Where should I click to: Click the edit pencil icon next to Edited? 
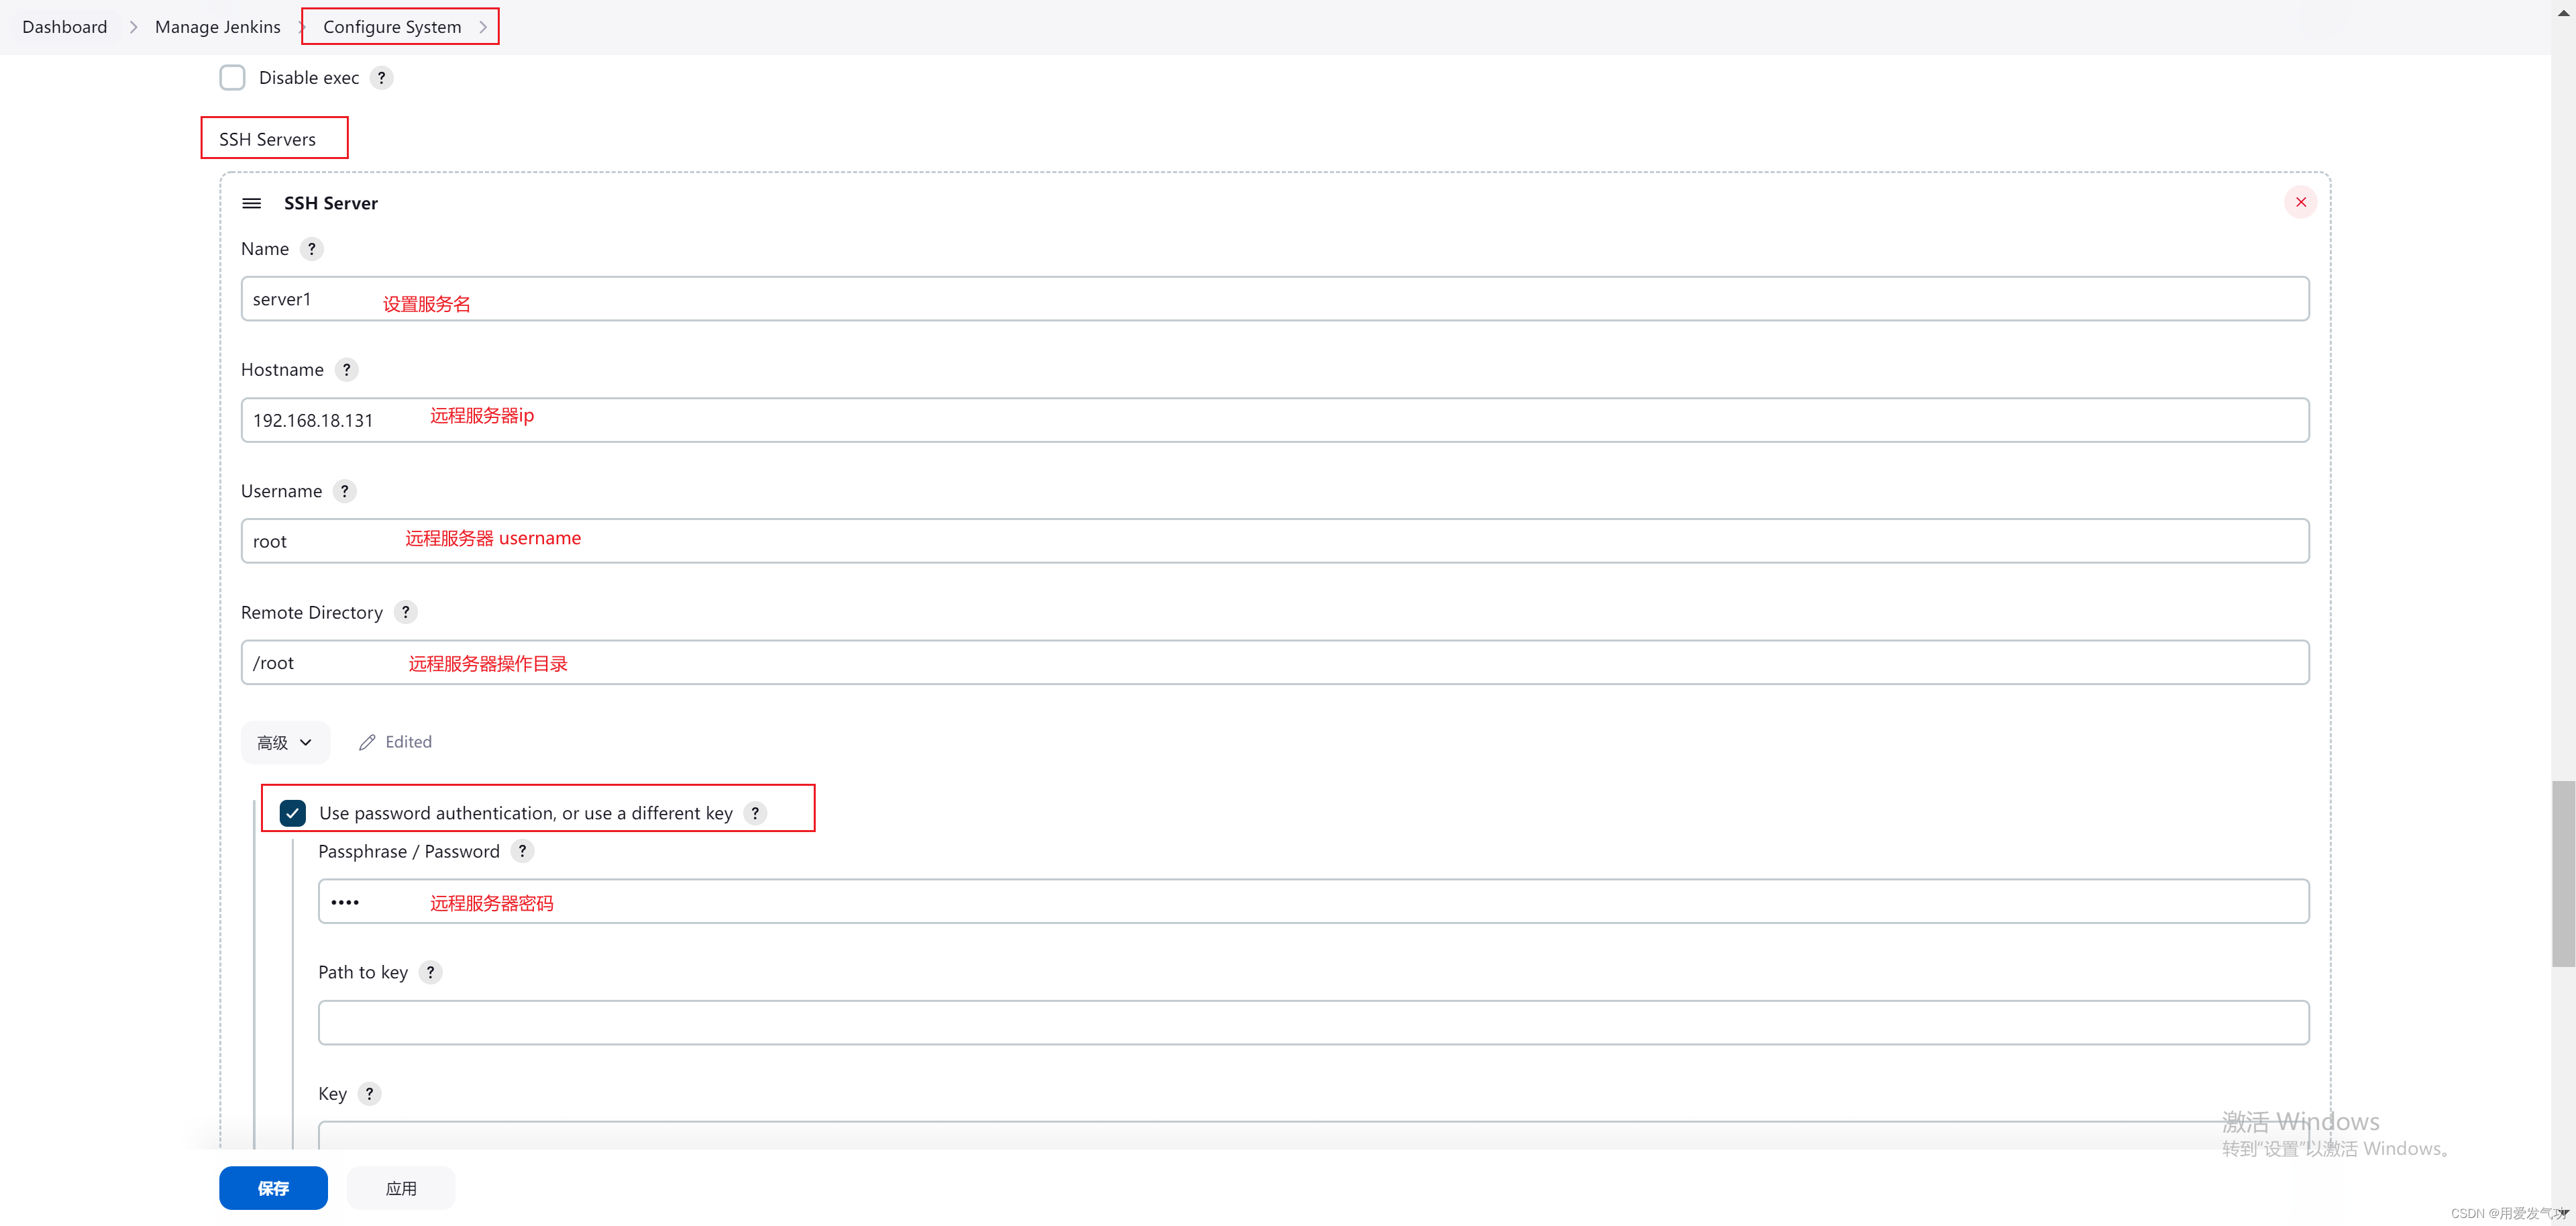click(365, 742)
